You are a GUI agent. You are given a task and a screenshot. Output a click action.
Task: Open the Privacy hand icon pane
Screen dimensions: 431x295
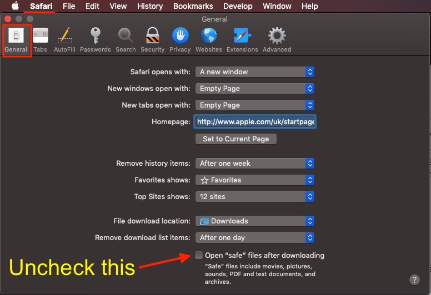pyautogui.click(x=180, y=40)
